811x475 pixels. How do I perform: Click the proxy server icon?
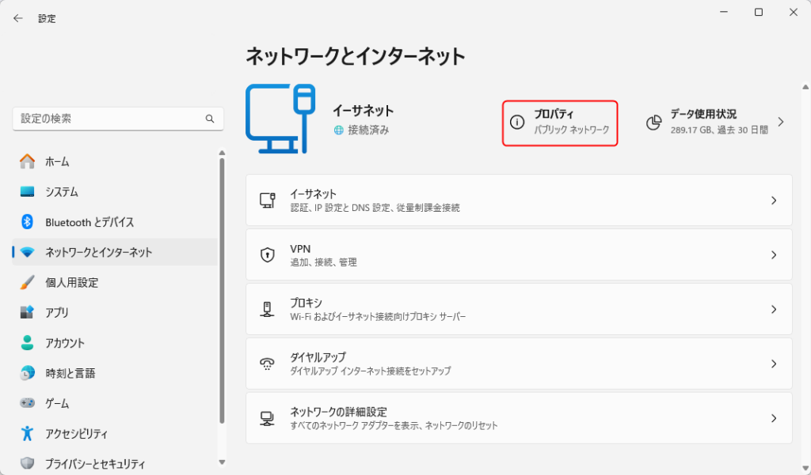click(x=268, y=310)
